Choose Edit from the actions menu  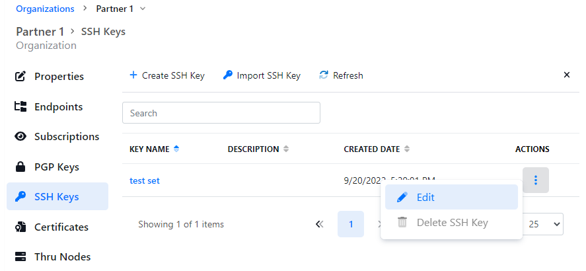[x=425, y=197]
